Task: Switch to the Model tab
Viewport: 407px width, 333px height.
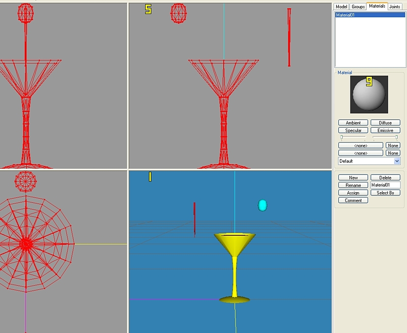Action: (341, 7)
